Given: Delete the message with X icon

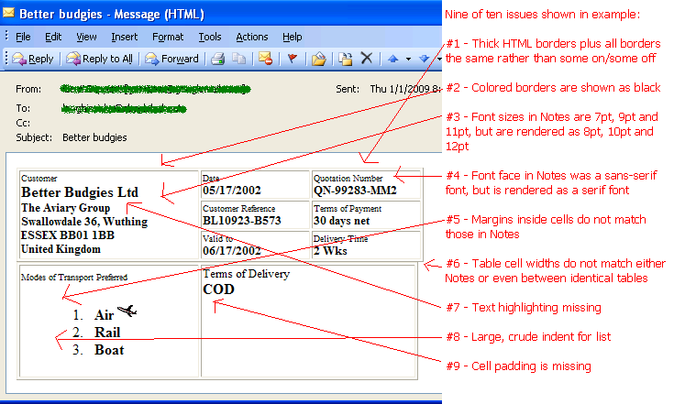Looking at the screenshot, I should tap(366, 59).
